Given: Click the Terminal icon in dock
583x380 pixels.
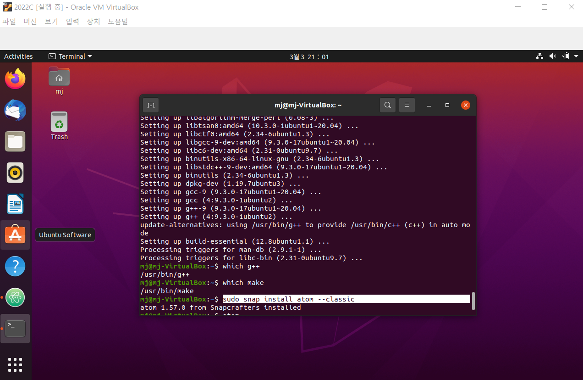Looking at the screenshot, I should tap(15, 329).
